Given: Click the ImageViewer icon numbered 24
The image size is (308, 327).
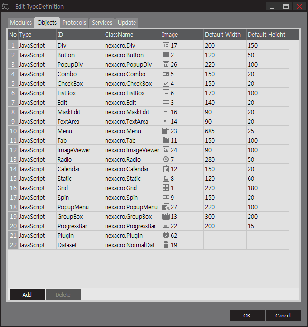Looking at the screenshot, I should pyautogui.click(x=166, y=150).
